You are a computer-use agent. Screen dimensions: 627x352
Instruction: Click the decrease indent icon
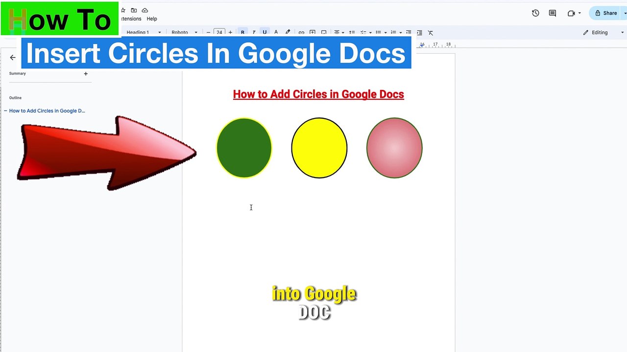click(x=409, y=33)
